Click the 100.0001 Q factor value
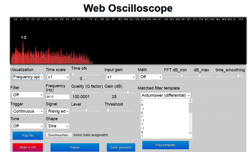The image size is (248, 152). pos(81,97)
